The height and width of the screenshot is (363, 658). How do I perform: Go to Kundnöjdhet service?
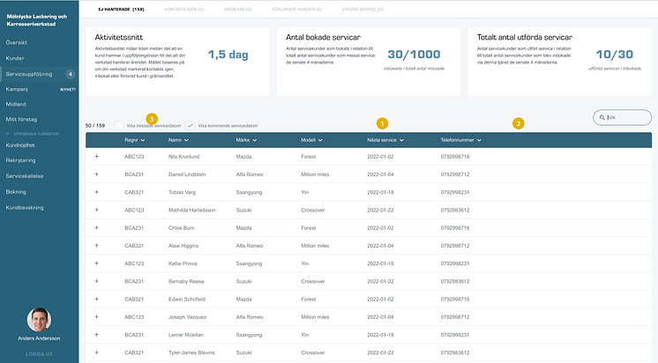click(x=20, y=145)
